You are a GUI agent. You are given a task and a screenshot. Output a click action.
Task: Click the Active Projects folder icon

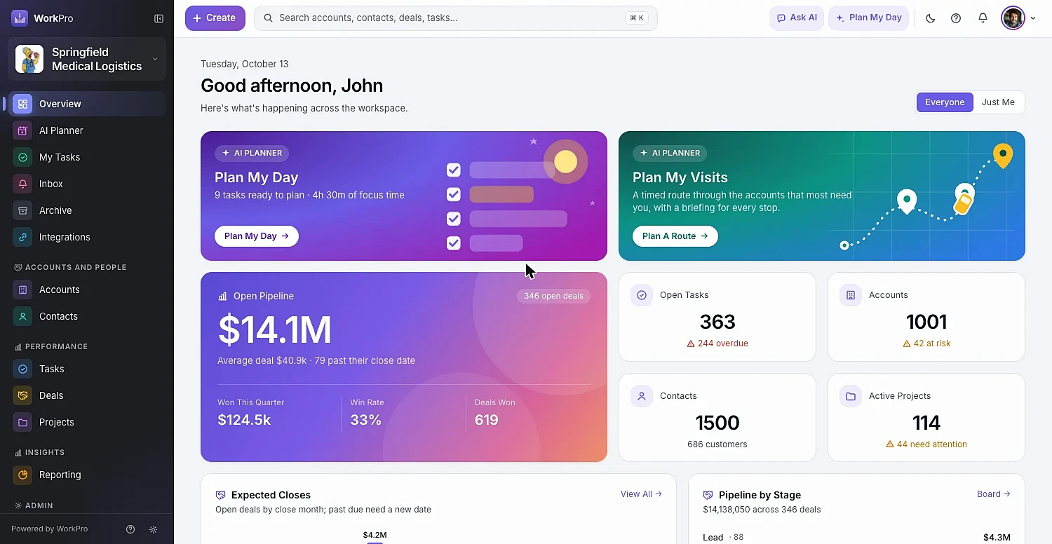click(x=850, y=396)
